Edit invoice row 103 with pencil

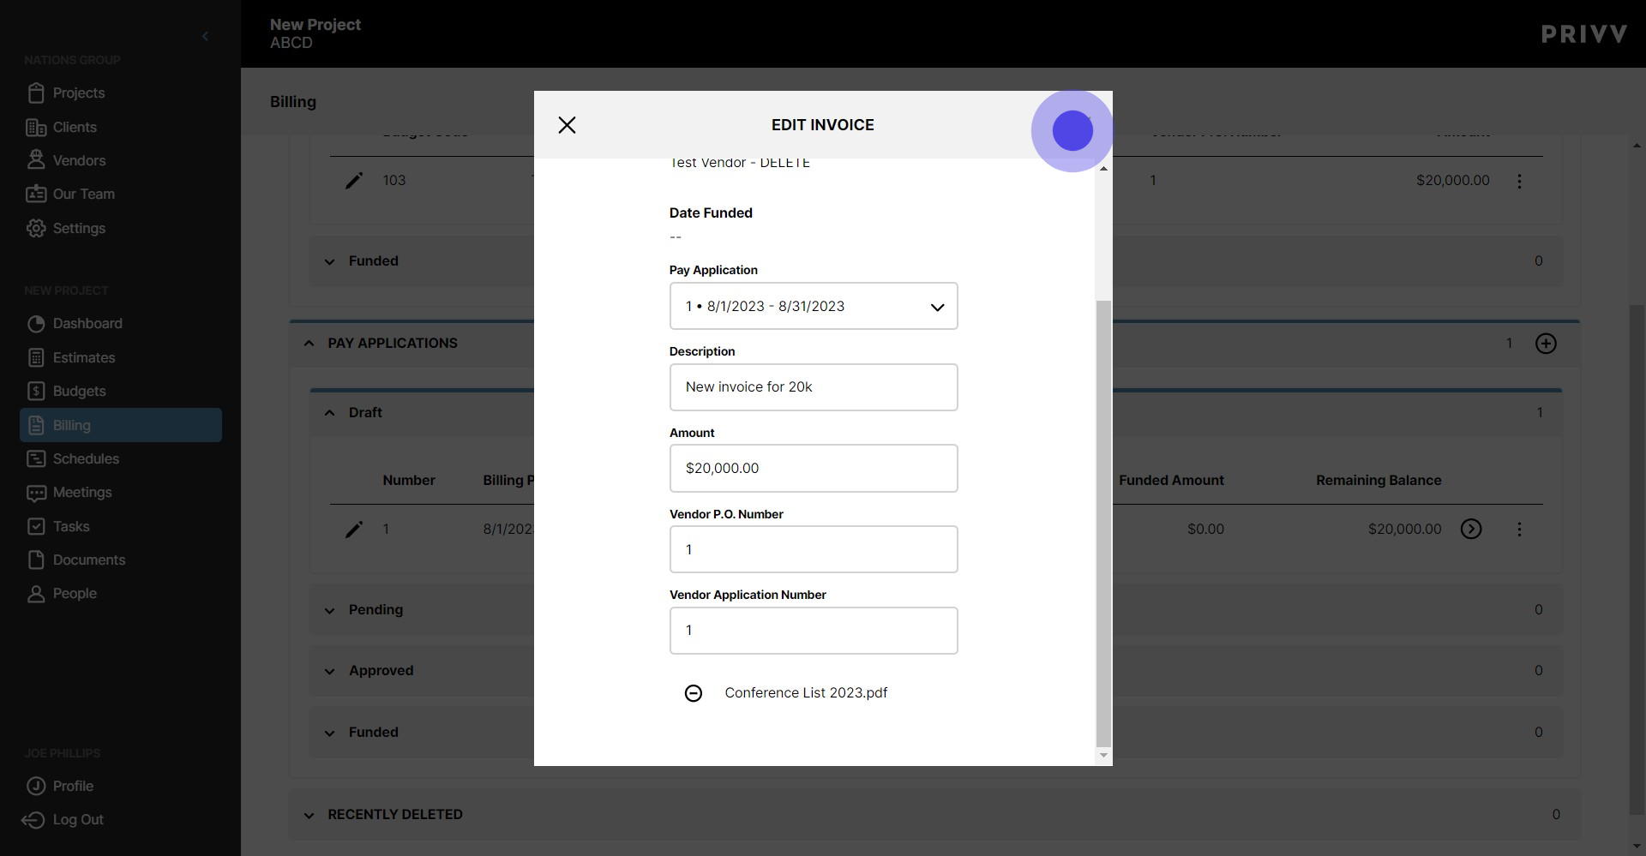[354, 181]
